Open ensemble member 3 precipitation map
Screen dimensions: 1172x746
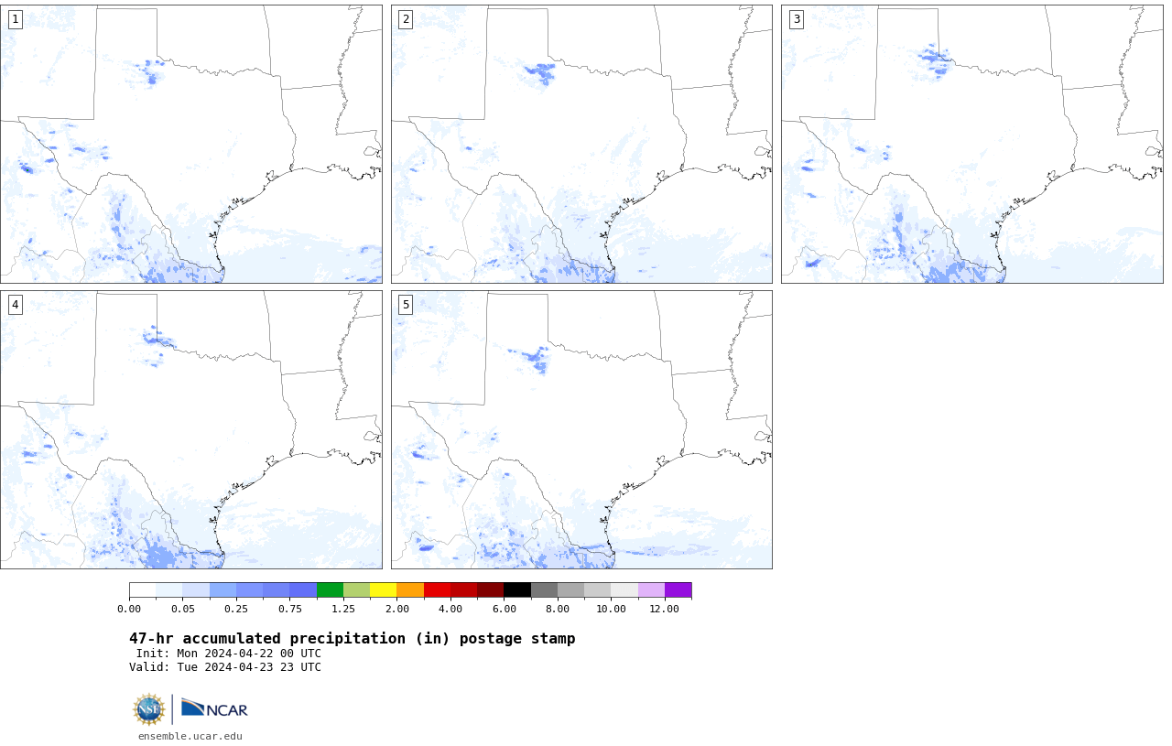972,144
